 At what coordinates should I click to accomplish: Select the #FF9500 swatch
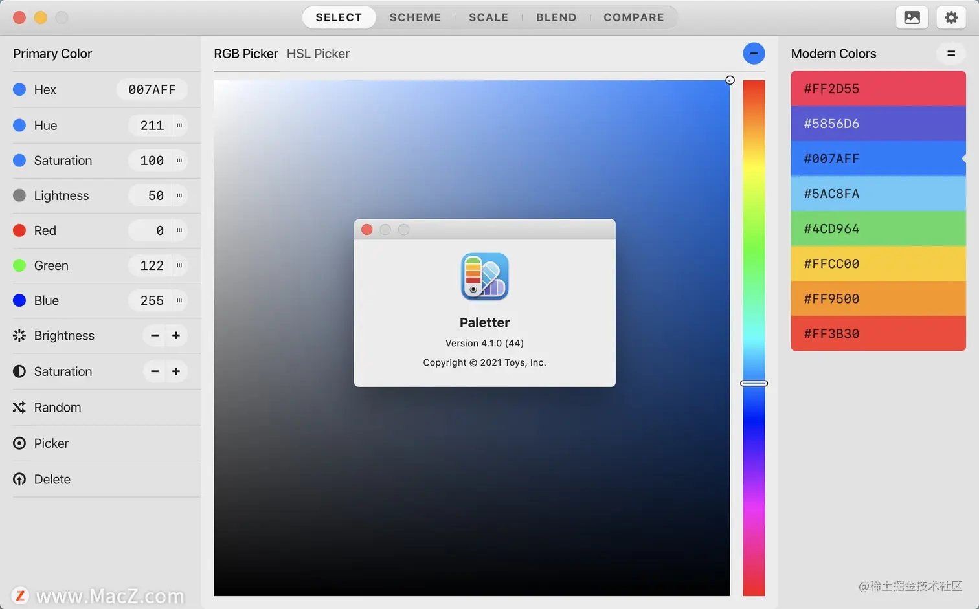[878, 298]
